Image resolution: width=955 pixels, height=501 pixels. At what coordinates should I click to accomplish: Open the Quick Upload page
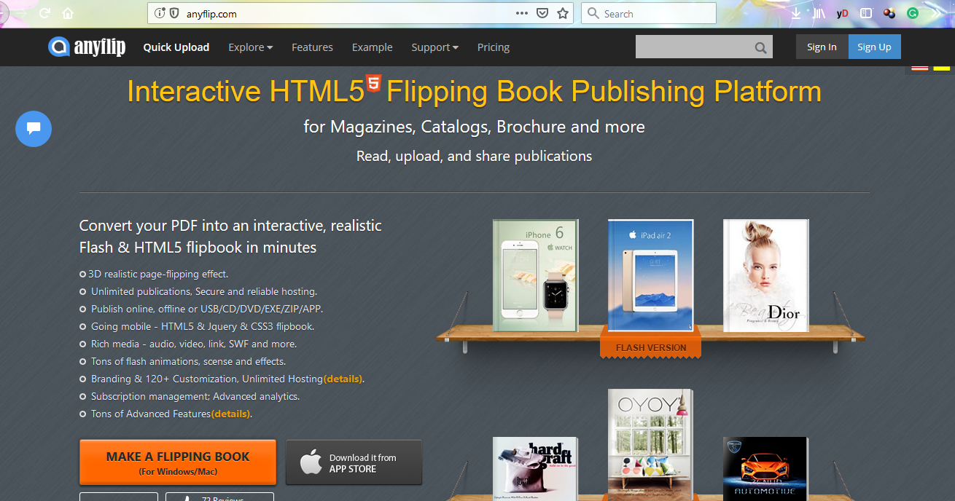click(x=176, y=47)
